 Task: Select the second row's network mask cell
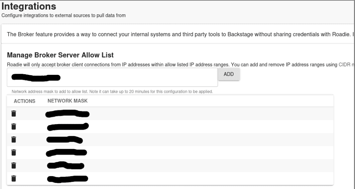pos(68,127)
